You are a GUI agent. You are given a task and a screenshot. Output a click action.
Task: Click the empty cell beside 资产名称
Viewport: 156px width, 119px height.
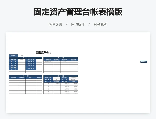[39, 60]
